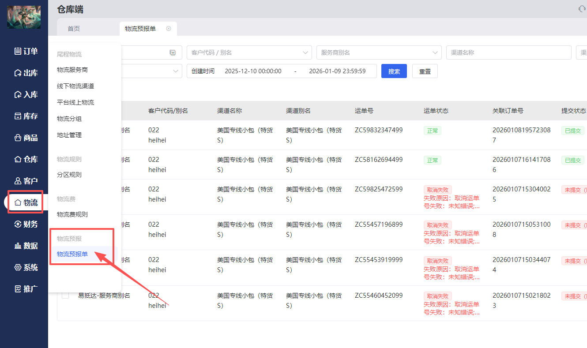The image size is (587, 348).
Task: Open the 库存 sidebar section
Action: pos(26,116)
